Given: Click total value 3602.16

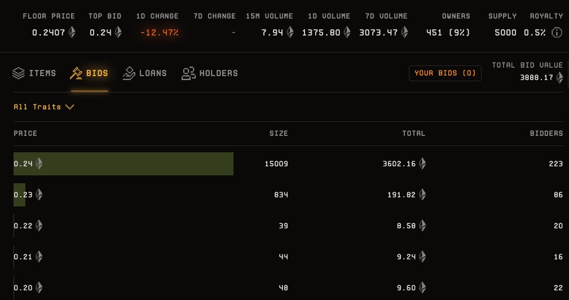Looking at the screenshot, I should pyautogui.click(x=399, y=164).
